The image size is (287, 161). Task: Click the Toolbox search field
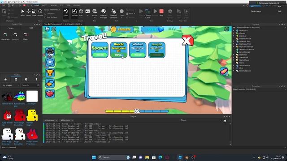(30, 85)
